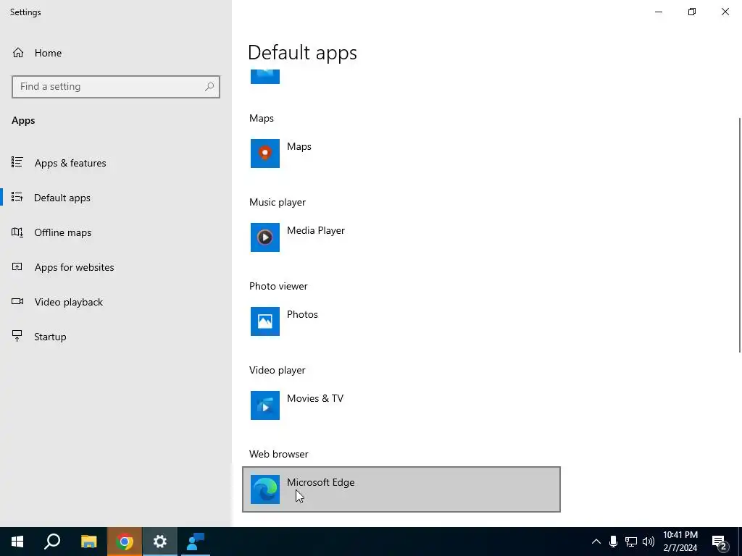Switch to Google Chrome in taskbar
Screen dimensions: 742x556
pyautogui.click(x=125, y=542)
